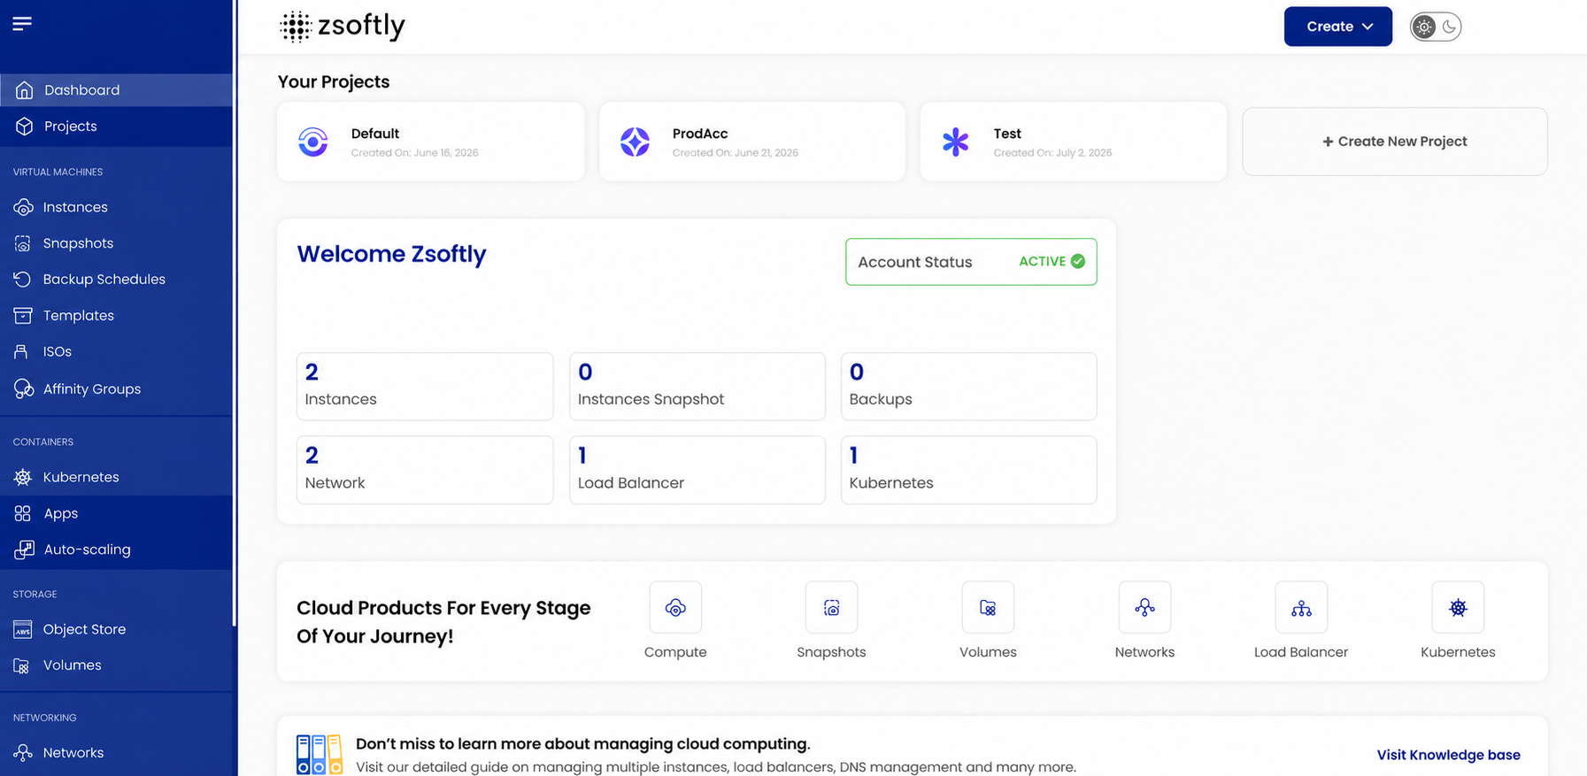Click the Apps grid icon
Viewport: 1587px width, 776px height.
(23, 513)
